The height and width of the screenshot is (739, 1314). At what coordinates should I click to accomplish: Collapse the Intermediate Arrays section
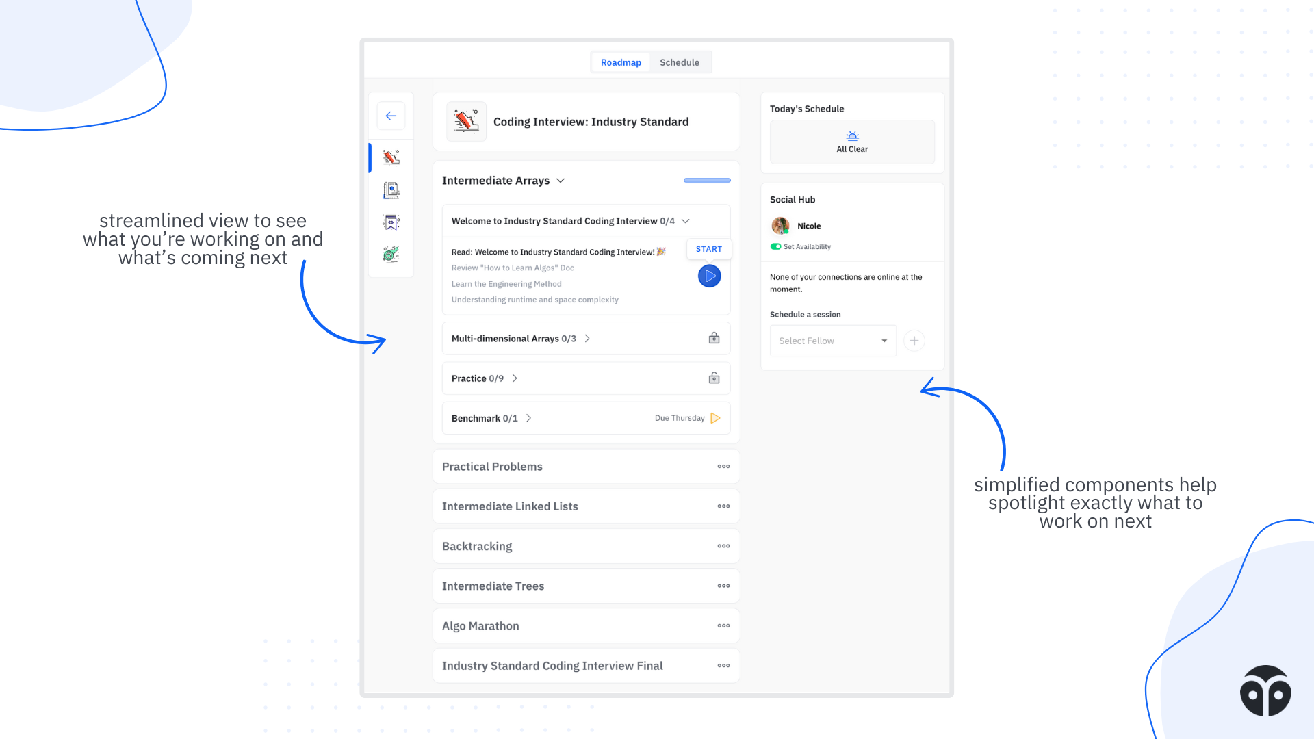(561, 181)
